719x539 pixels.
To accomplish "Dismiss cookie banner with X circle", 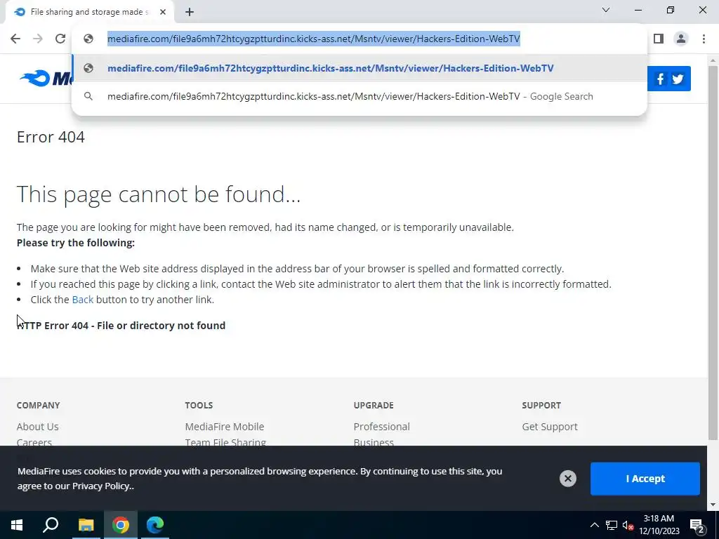I will pyautogui.click(x=567, y=479).
